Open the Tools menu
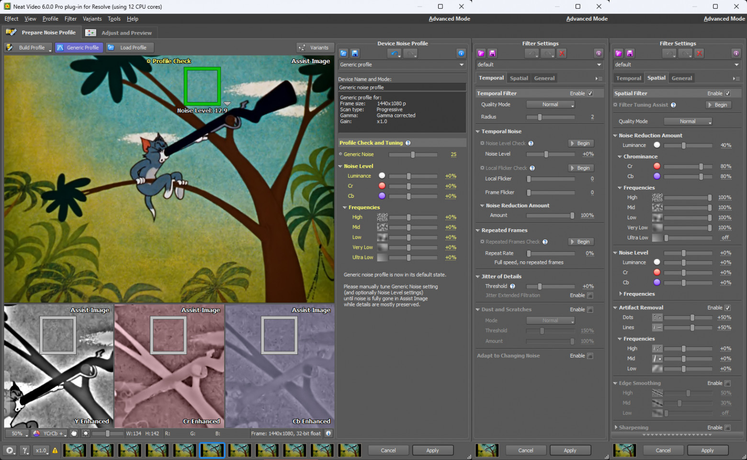747x460 pixels. click(x=114, y=19)
